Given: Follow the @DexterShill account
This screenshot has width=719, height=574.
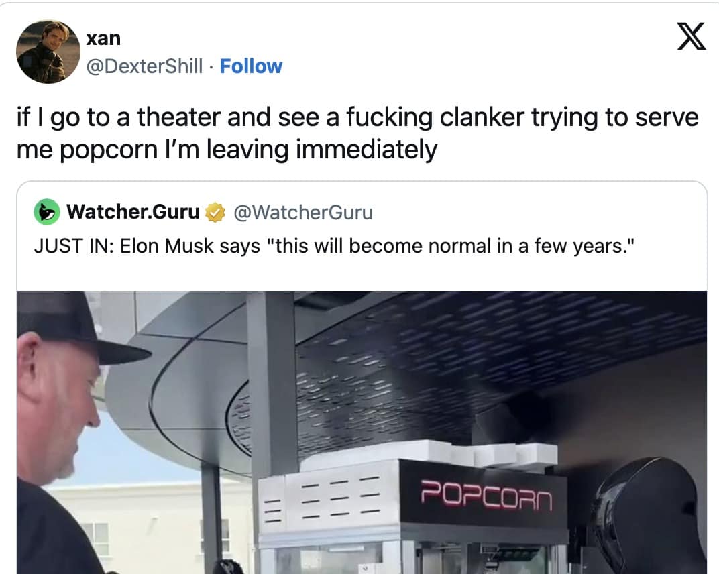Looking at the screenshot, I should click(251, 66).
